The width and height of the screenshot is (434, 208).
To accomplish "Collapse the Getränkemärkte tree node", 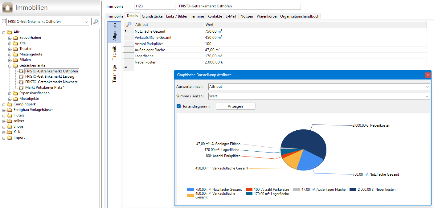I will pyautogui.click(x=10, y=66).
